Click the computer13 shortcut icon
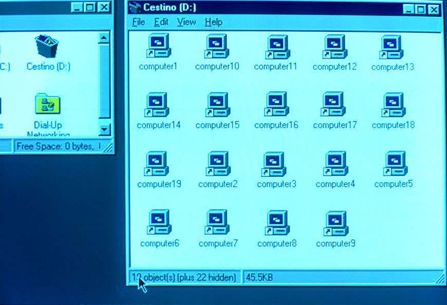The image size is (447, 305). pos(391,47)
